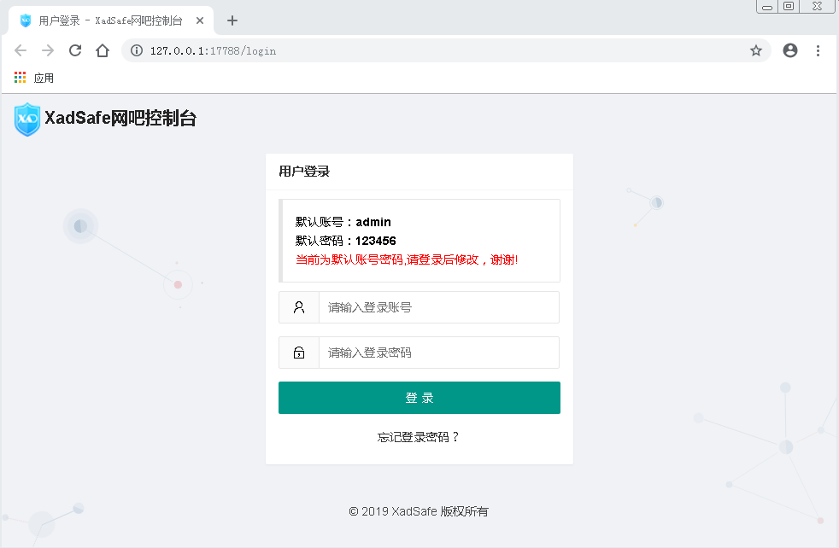The image size is (839, 548).
Task: Click the 忘记登录密码 link
Action: pos(419,437)
